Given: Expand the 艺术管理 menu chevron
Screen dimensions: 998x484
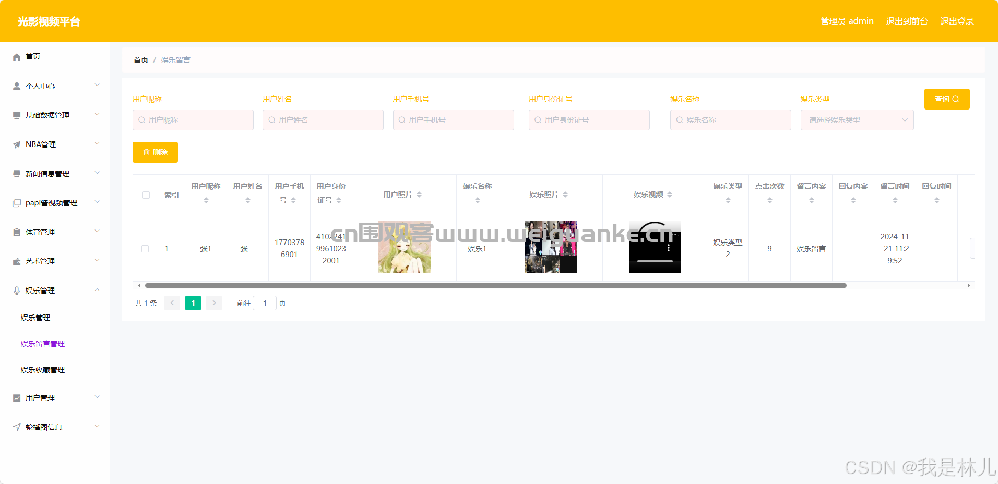Looking at the screenshot, I should pos(97,260).
